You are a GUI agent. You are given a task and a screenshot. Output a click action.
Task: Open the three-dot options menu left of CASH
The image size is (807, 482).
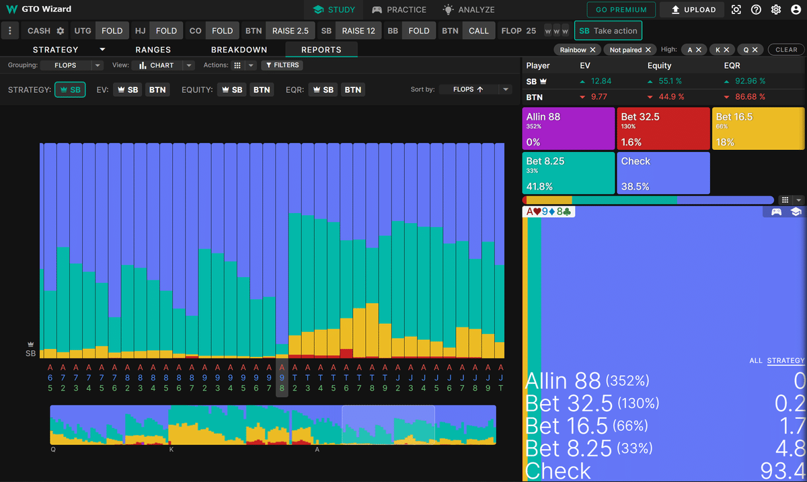coord(10,31)
